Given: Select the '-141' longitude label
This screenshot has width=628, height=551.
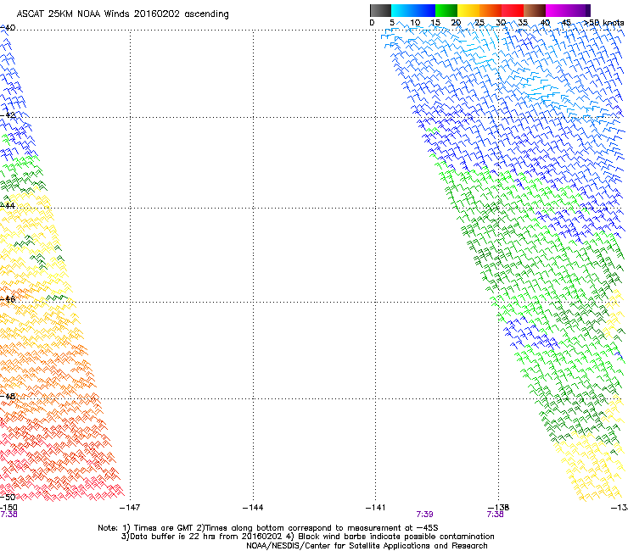Looking at the screenshot, I should tap(375, 508).
